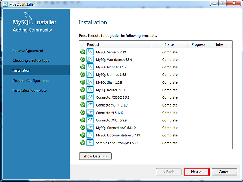Image resolution: width=243 pixels, height=182 pixels.
Task: Click the MySQL Documentation 5.7.19 product icon
Action: tap(90, 135)
